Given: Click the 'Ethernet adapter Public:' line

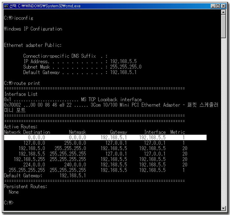Looking at the screenshot, I should (33, 45).
